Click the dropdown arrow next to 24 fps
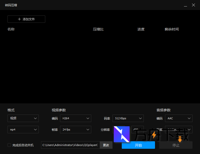200x154 pixels. tap(88, 130)
